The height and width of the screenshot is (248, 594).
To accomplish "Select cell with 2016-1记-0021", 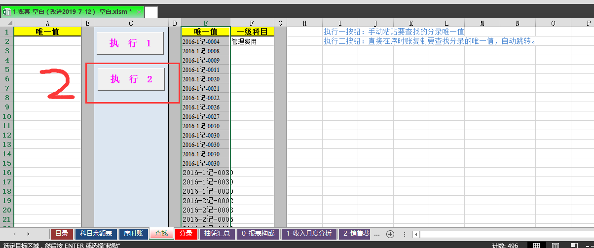I will pyautogui.click(x=206, y=88).
